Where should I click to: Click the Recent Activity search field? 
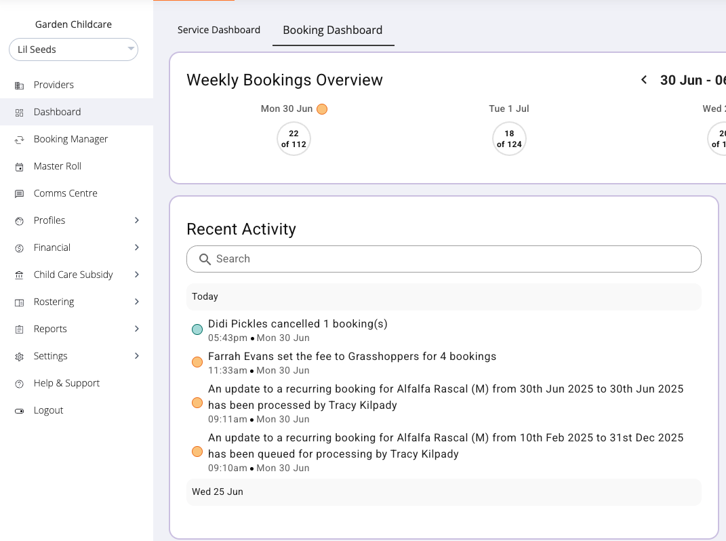pos(444,259)
